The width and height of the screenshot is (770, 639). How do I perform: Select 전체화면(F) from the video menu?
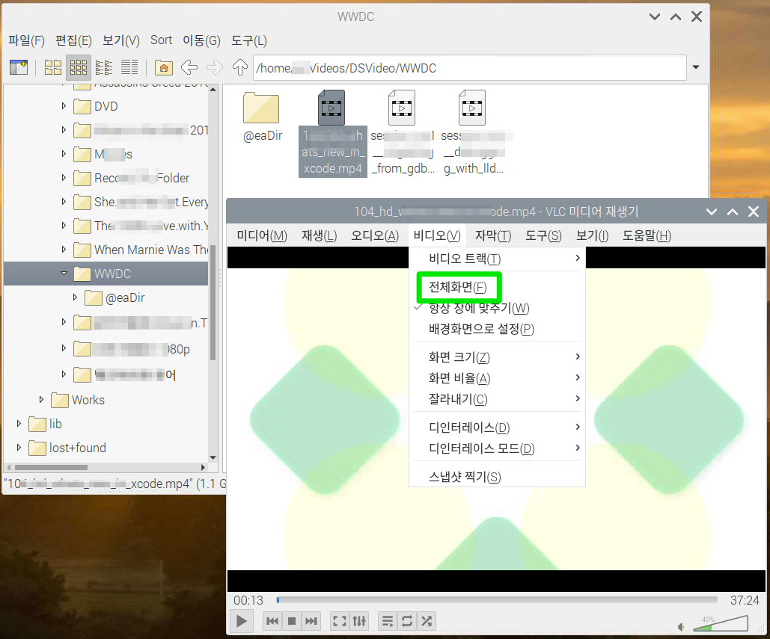click(x=459, y=286)
